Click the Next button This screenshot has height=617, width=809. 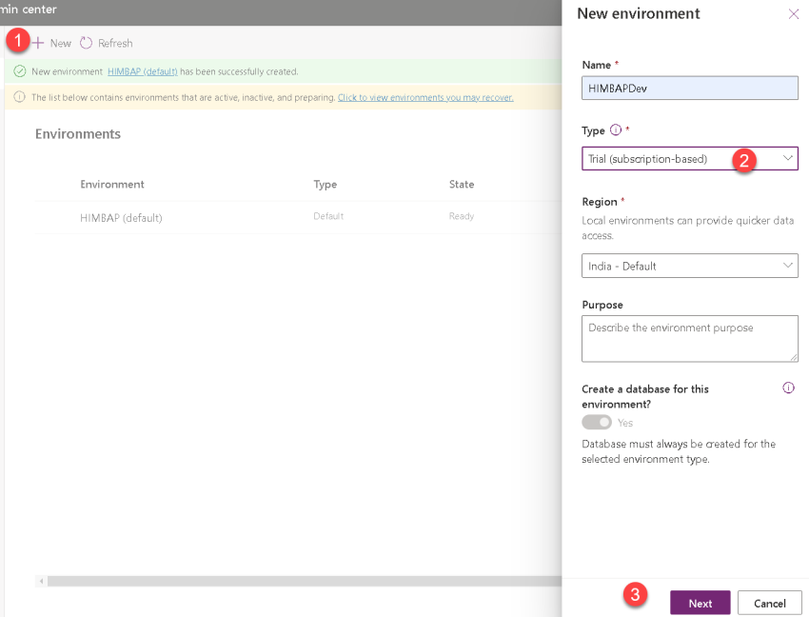click(x=700, y=603)
